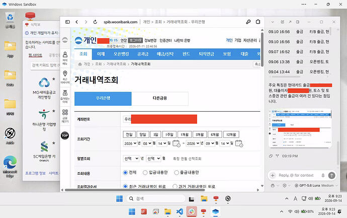Open the SC제일은행 shortcut in the back window
The image size is (347, 218).
click(x=44, y=152)
